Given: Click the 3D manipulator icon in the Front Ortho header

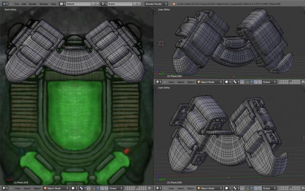Looking at the screenshot, I should click(x=94, y=188).
